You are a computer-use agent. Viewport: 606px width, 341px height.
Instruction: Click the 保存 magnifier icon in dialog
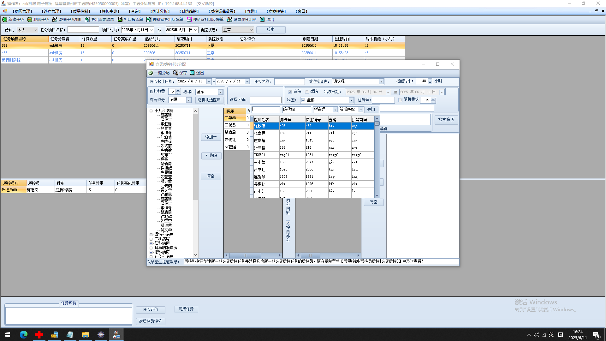click(x=175, y=73)
